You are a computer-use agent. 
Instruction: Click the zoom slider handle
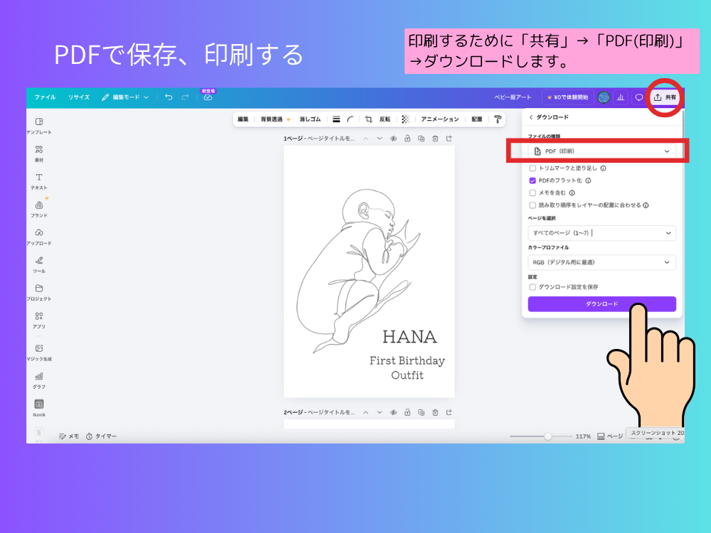coord(547,436)
